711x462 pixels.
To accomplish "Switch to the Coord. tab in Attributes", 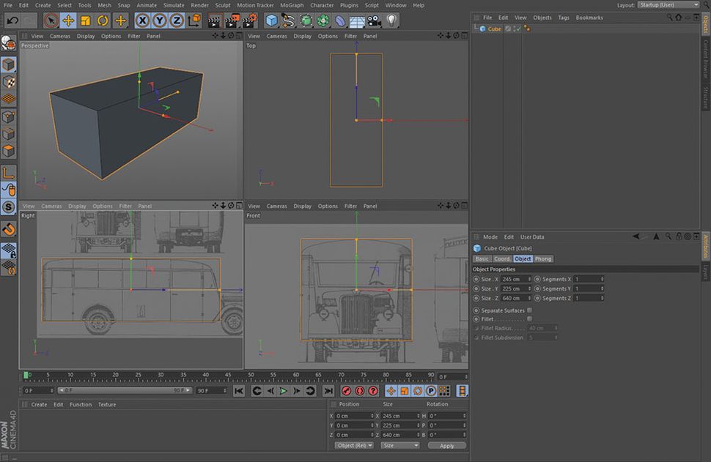I will tap(502, 258).
